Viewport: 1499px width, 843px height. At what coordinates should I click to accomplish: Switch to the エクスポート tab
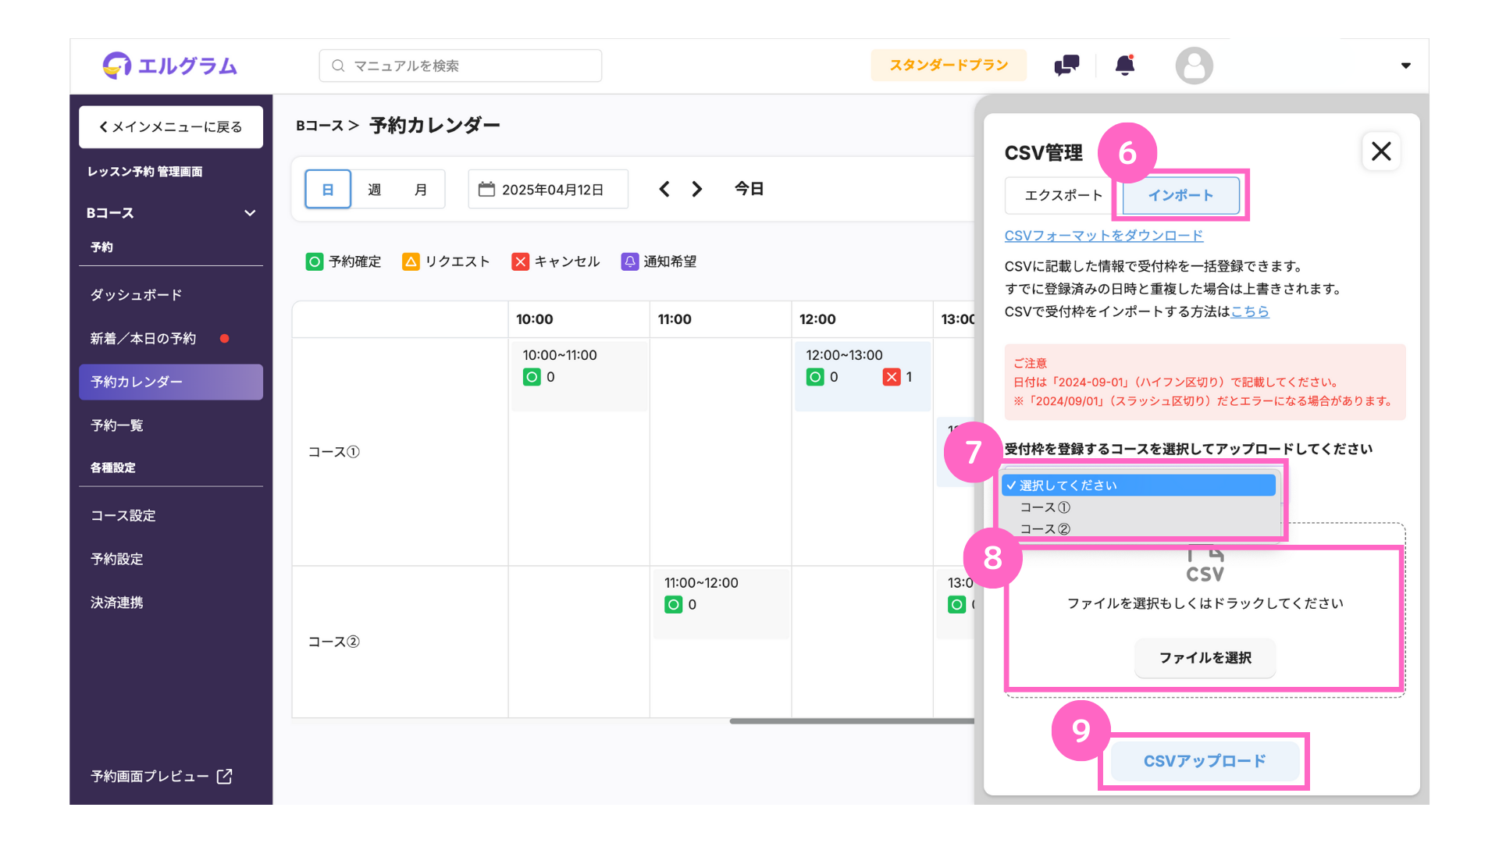tap(1063, 195)
